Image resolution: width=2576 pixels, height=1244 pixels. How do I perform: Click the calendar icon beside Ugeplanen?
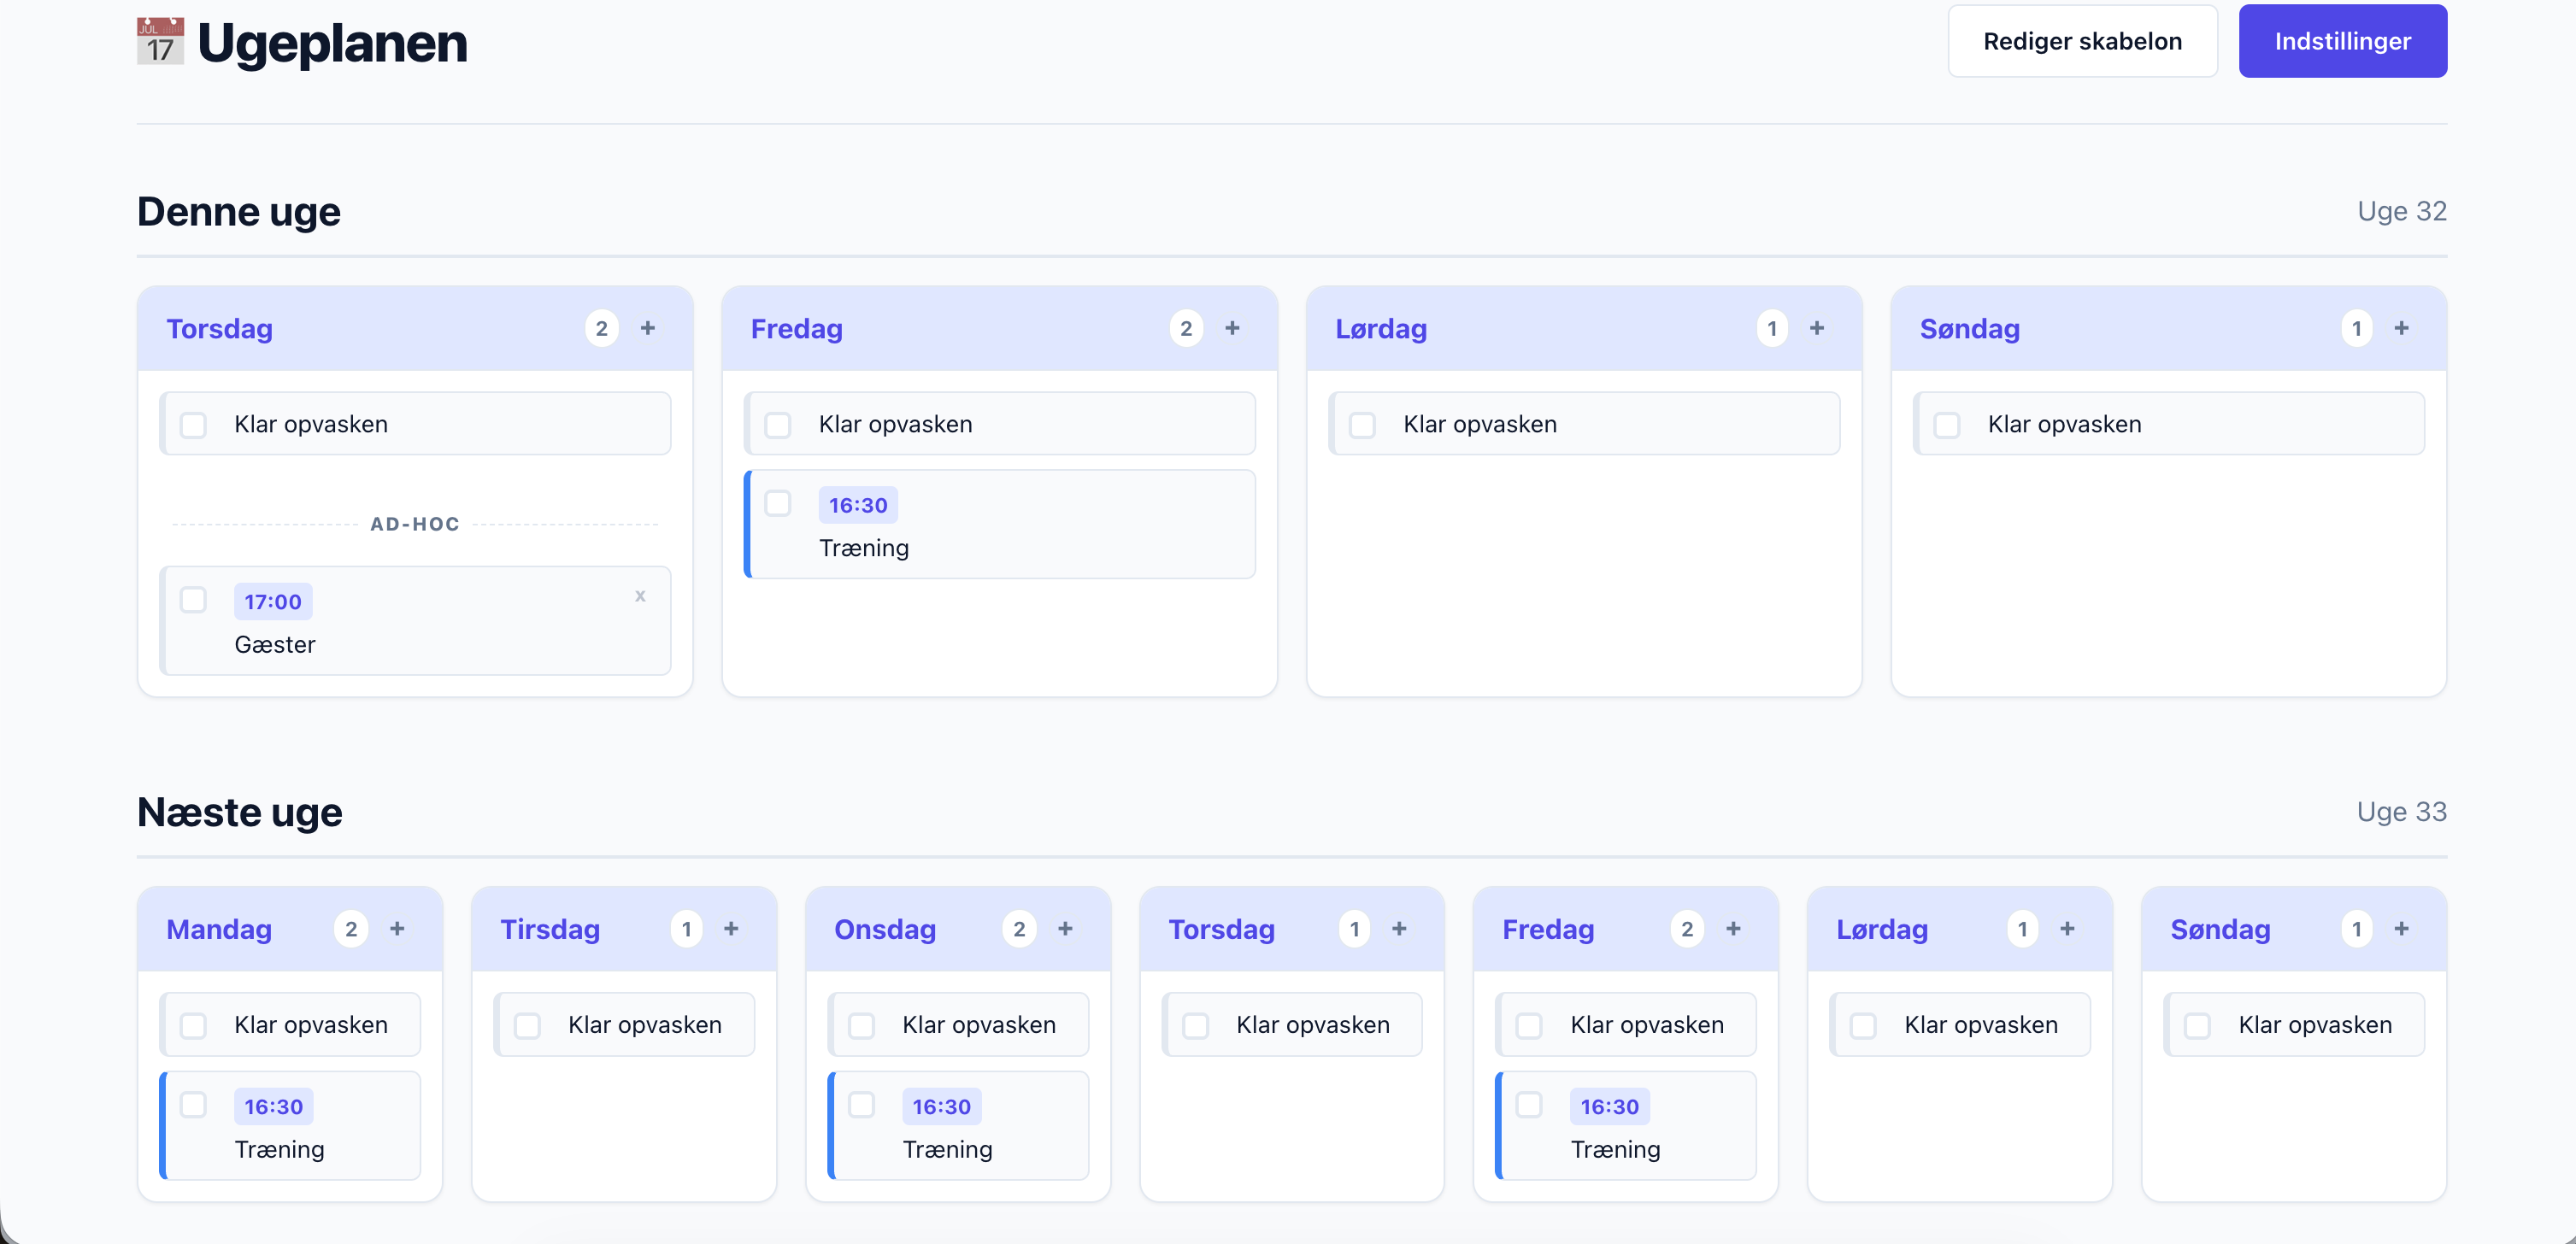[160, 42]
